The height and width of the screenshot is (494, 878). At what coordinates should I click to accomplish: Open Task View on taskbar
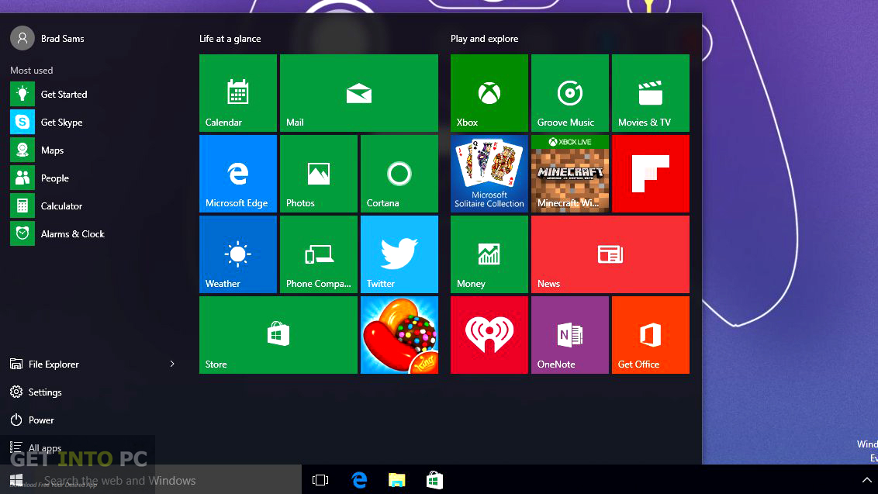[x=320, y=480]
